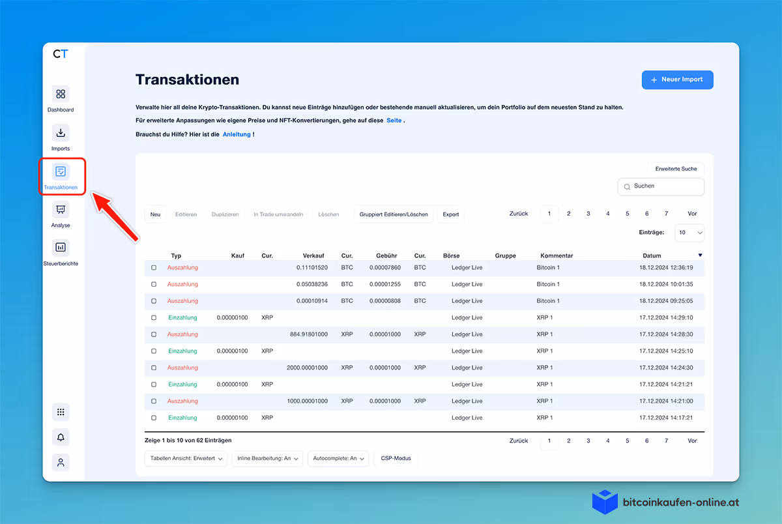
Task: Select the checkbox of the first Auszahlung row
Action: 154,267
